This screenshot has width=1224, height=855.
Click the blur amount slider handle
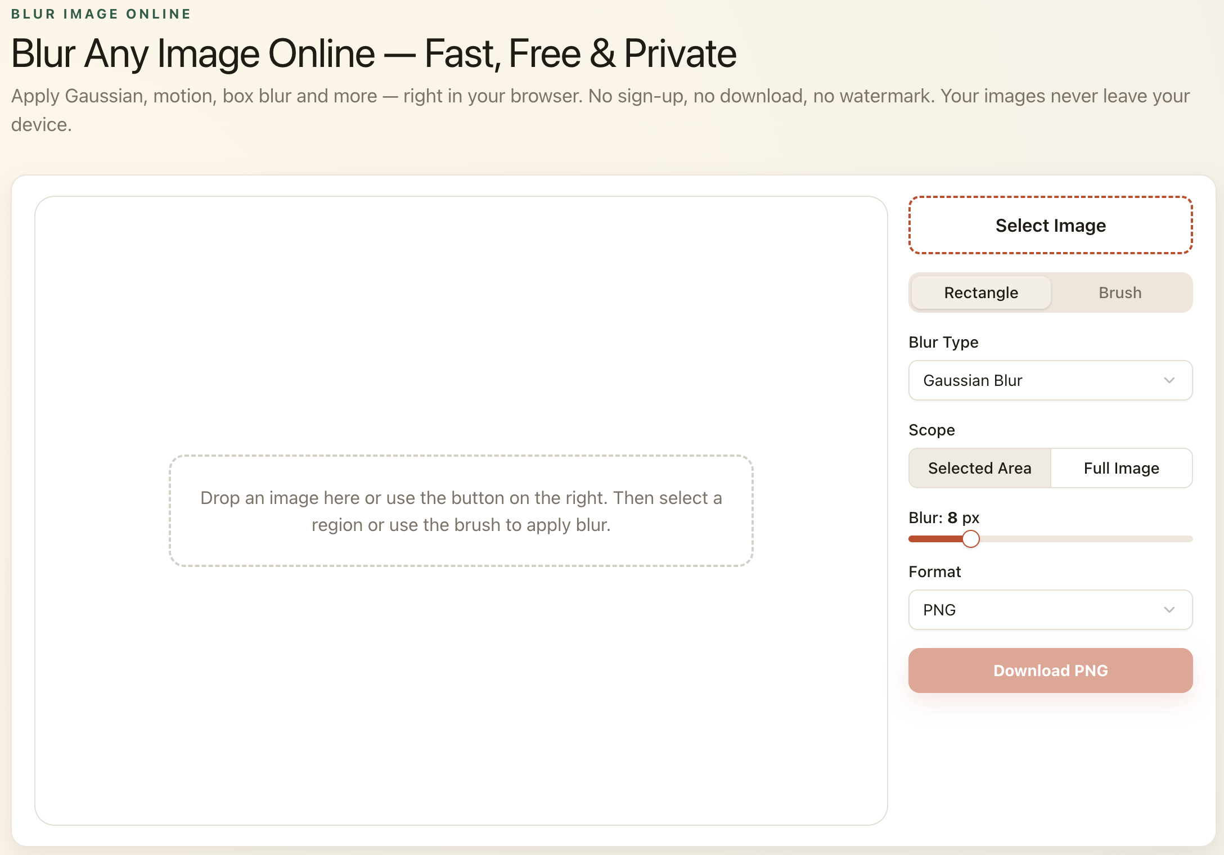(970, 539)
